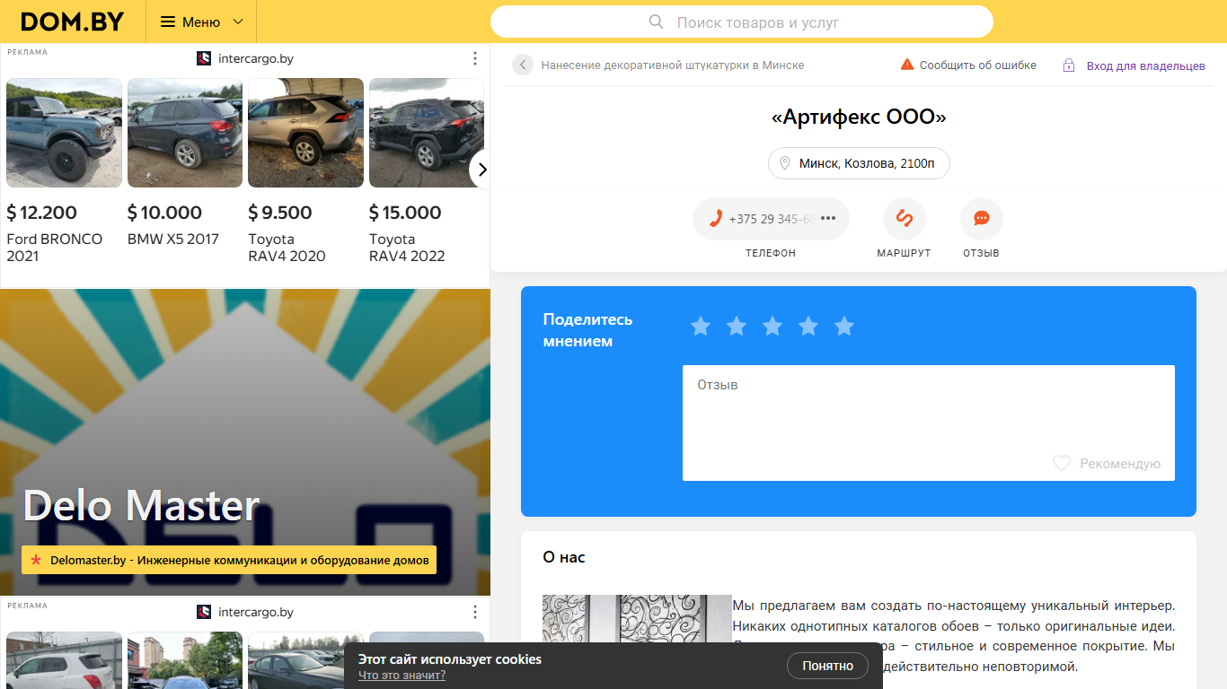Click the Delo Master banner title
This screenshot has width=1227, height=689.
(141, 505)
